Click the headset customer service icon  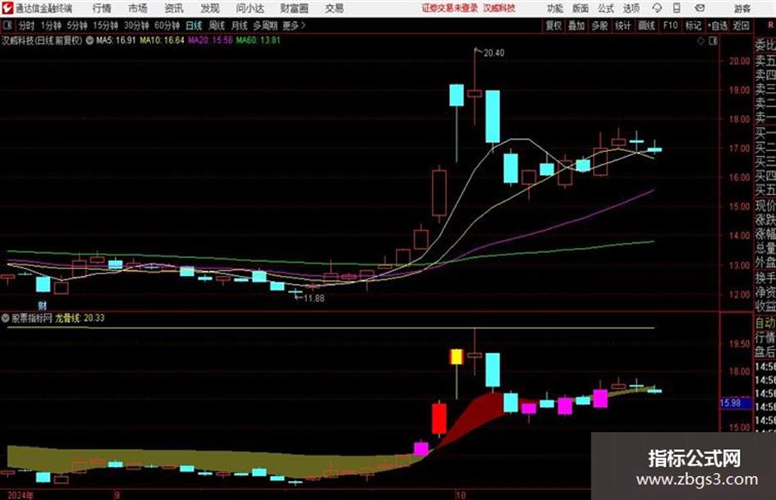(657, 8)
